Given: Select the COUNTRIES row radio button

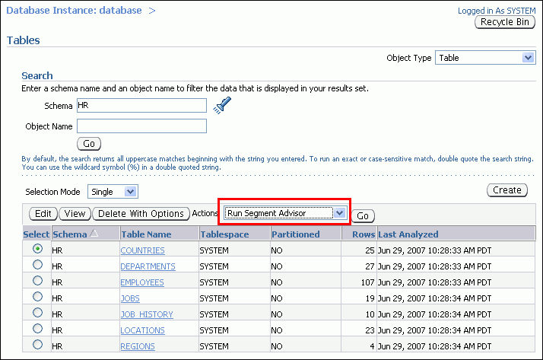Looking at the screenshot, I should (x=37, y=249).
